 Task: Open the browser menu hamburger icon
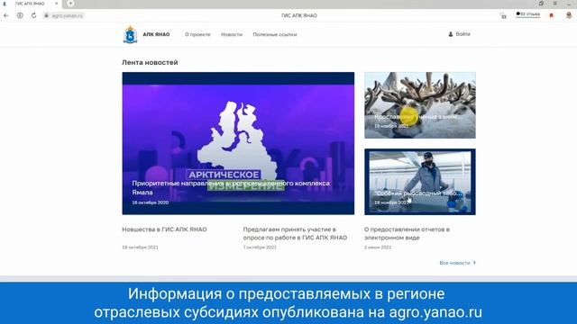(555, 4)
